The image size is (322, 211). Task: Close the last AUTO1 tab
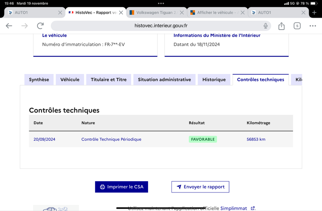tap(303, 12)
